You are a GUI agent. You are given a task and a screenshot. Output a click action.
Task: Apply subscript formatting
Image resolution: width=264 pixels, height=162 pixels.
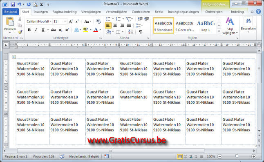60,30
